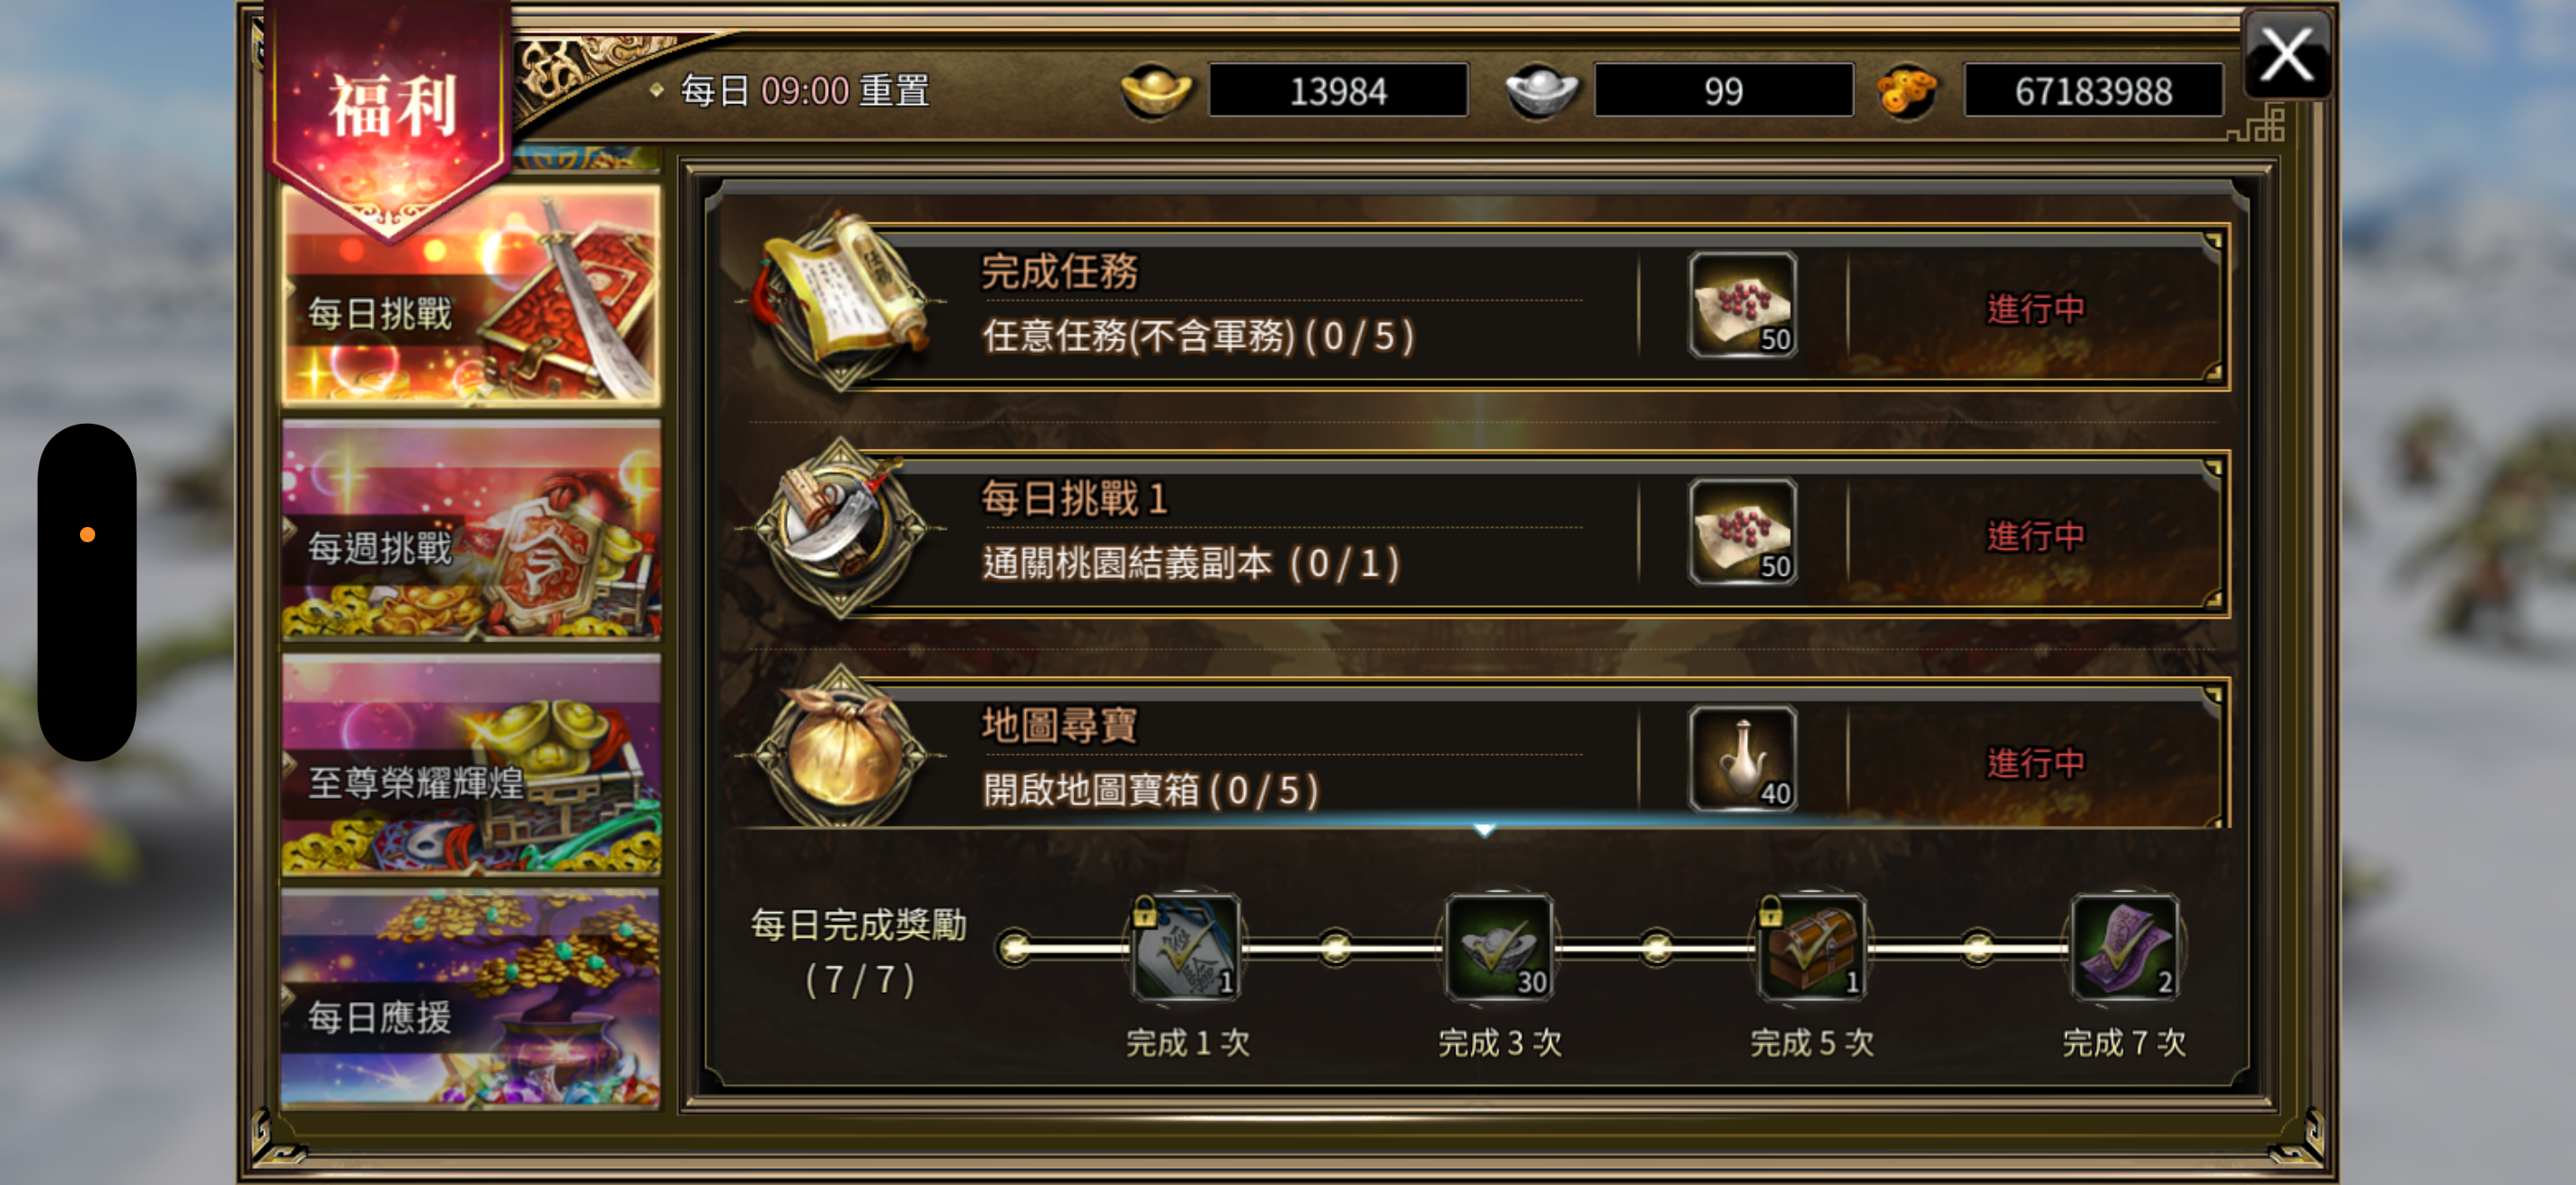Tap the golden pouch icon for 地圖尋寶
This screenshot has height=1185, width=2576.
coord(842,751)
